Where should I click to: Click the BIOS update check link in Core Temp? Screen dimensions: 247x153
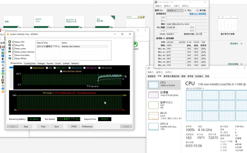[x=198, y=14]
